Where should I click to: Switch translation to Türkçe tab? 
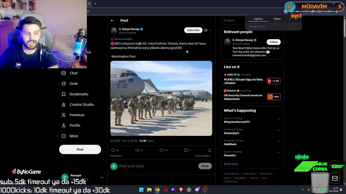pos(277,19)
